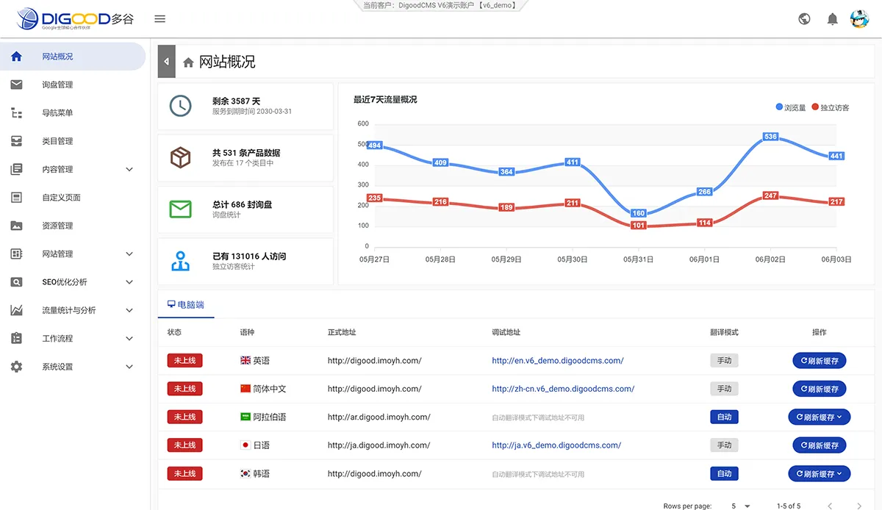Screen dimensions: 882x510
Task: Click 刷新缓存 for the 日语 row
Action: point(819,445)
